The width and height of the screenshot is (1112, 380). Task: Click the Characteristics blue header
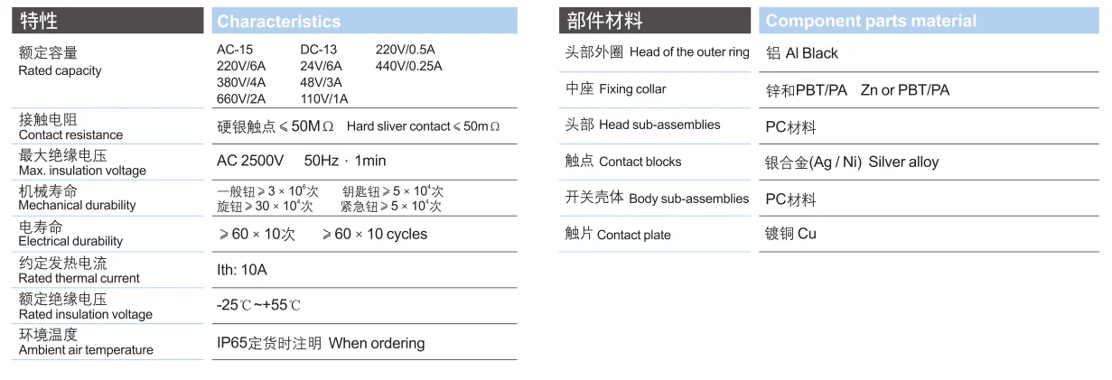pyautogui.click(x=364, y=21)
